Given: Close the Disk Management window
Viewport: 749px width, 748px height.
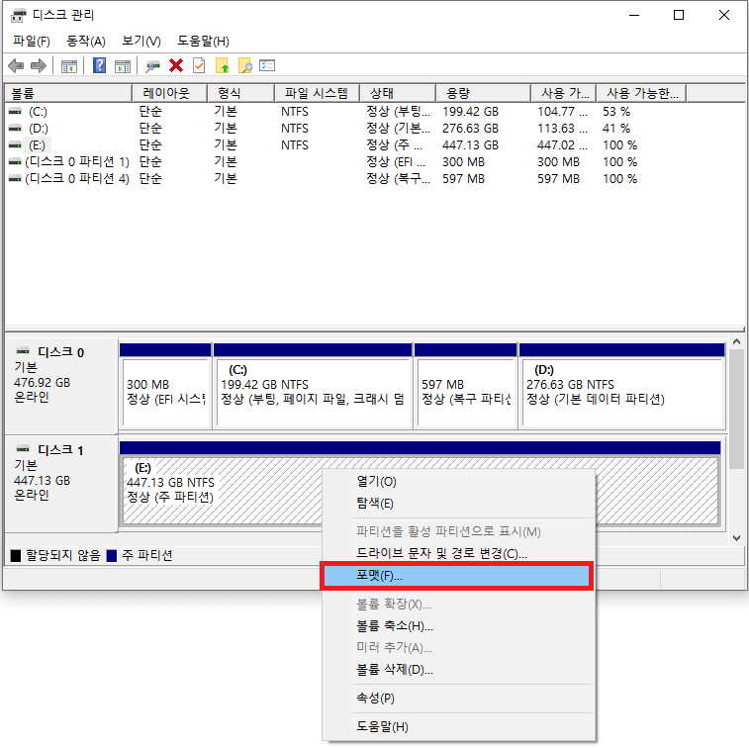Looking at the screenshot, I should [x=724, y=15].
